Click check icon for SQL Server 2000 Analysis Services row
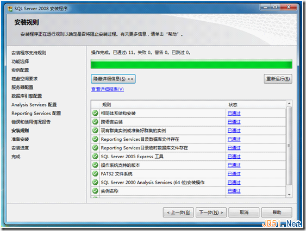Image resolution: width=306 pixels, height=231 pixels. (x=95, y=182)
